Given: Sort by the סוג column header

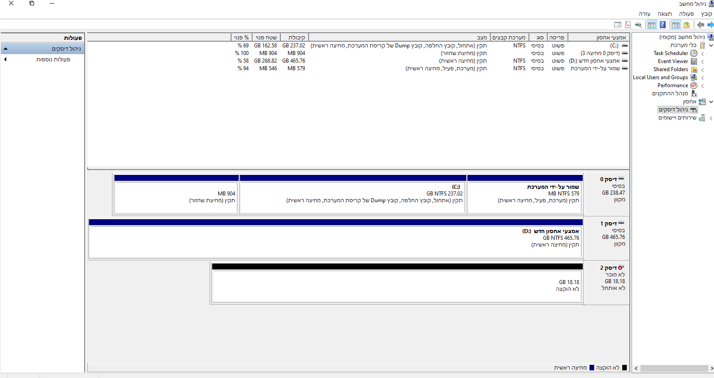Looking at the screenshot, I should (x=538, y=38).
